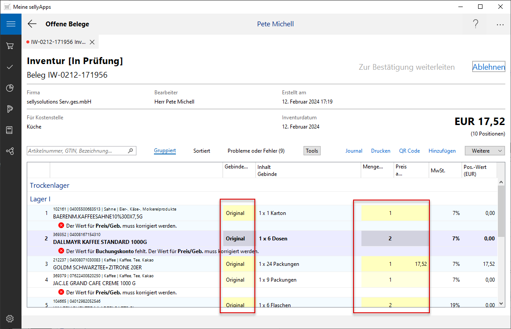Click the Tools button
The width and height of the screenshot is (511, 329).
[x=312, y=150]
